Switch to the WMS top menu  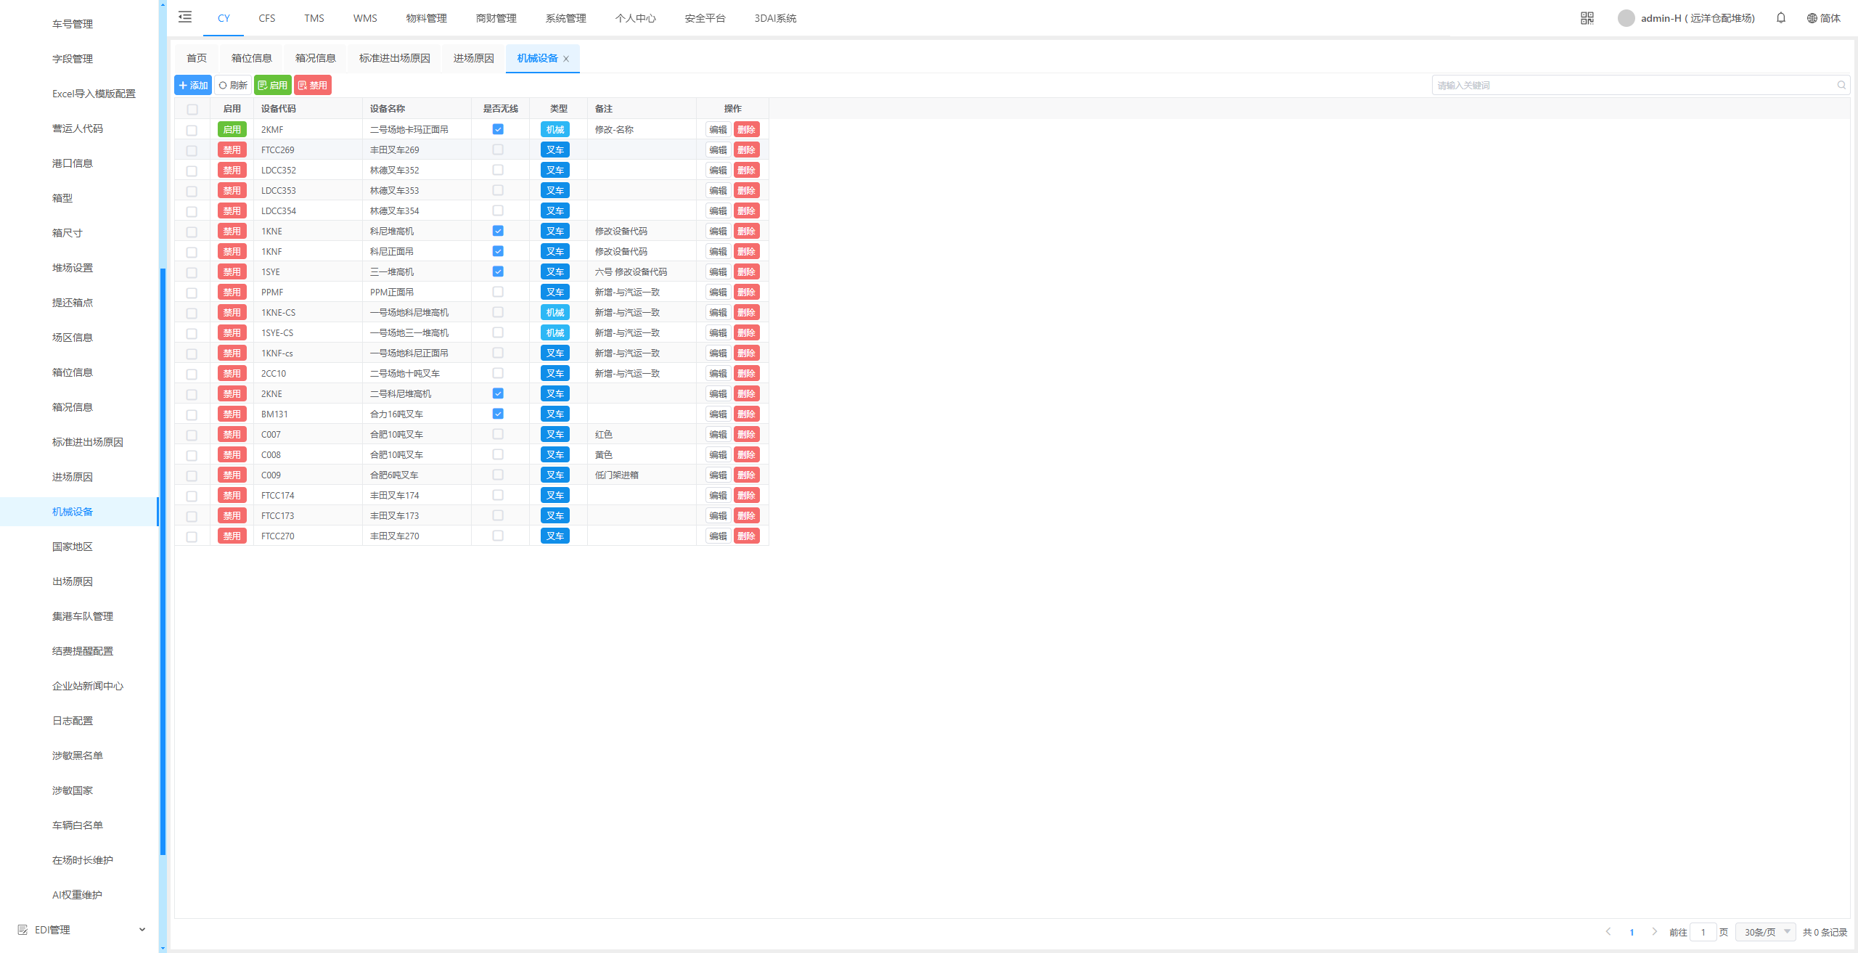(x=365, y=18)
